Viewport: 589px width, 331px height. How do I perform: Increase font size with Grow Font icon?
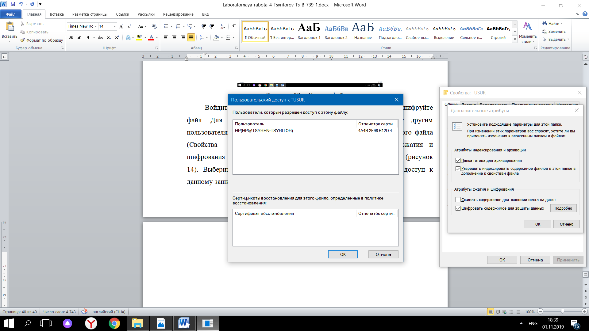[121, 26]
